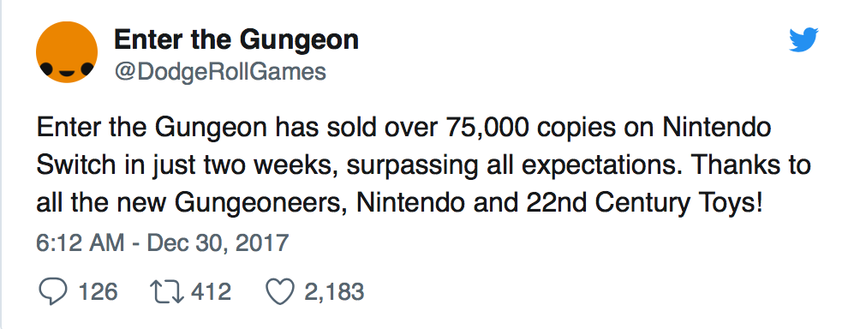This screenshot has height=329, width=848.
Task: Click the tweet body text
Action: (423, 165)
